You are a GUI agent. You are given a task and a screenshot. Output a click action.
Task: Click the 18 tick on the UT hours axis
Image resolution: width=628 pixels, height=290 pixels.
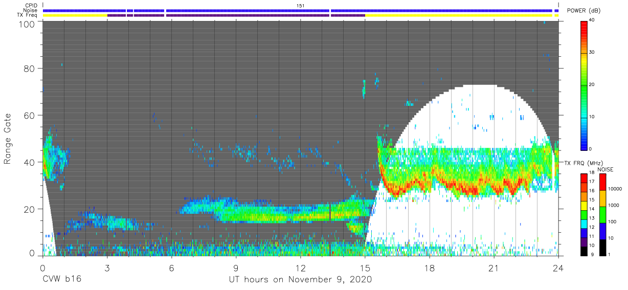coord(429,267)
